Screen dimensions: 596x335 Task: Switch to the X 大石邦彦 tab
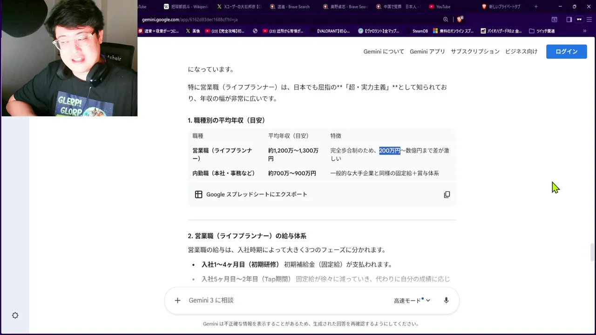pyautogui.click(x=239, y=7)
